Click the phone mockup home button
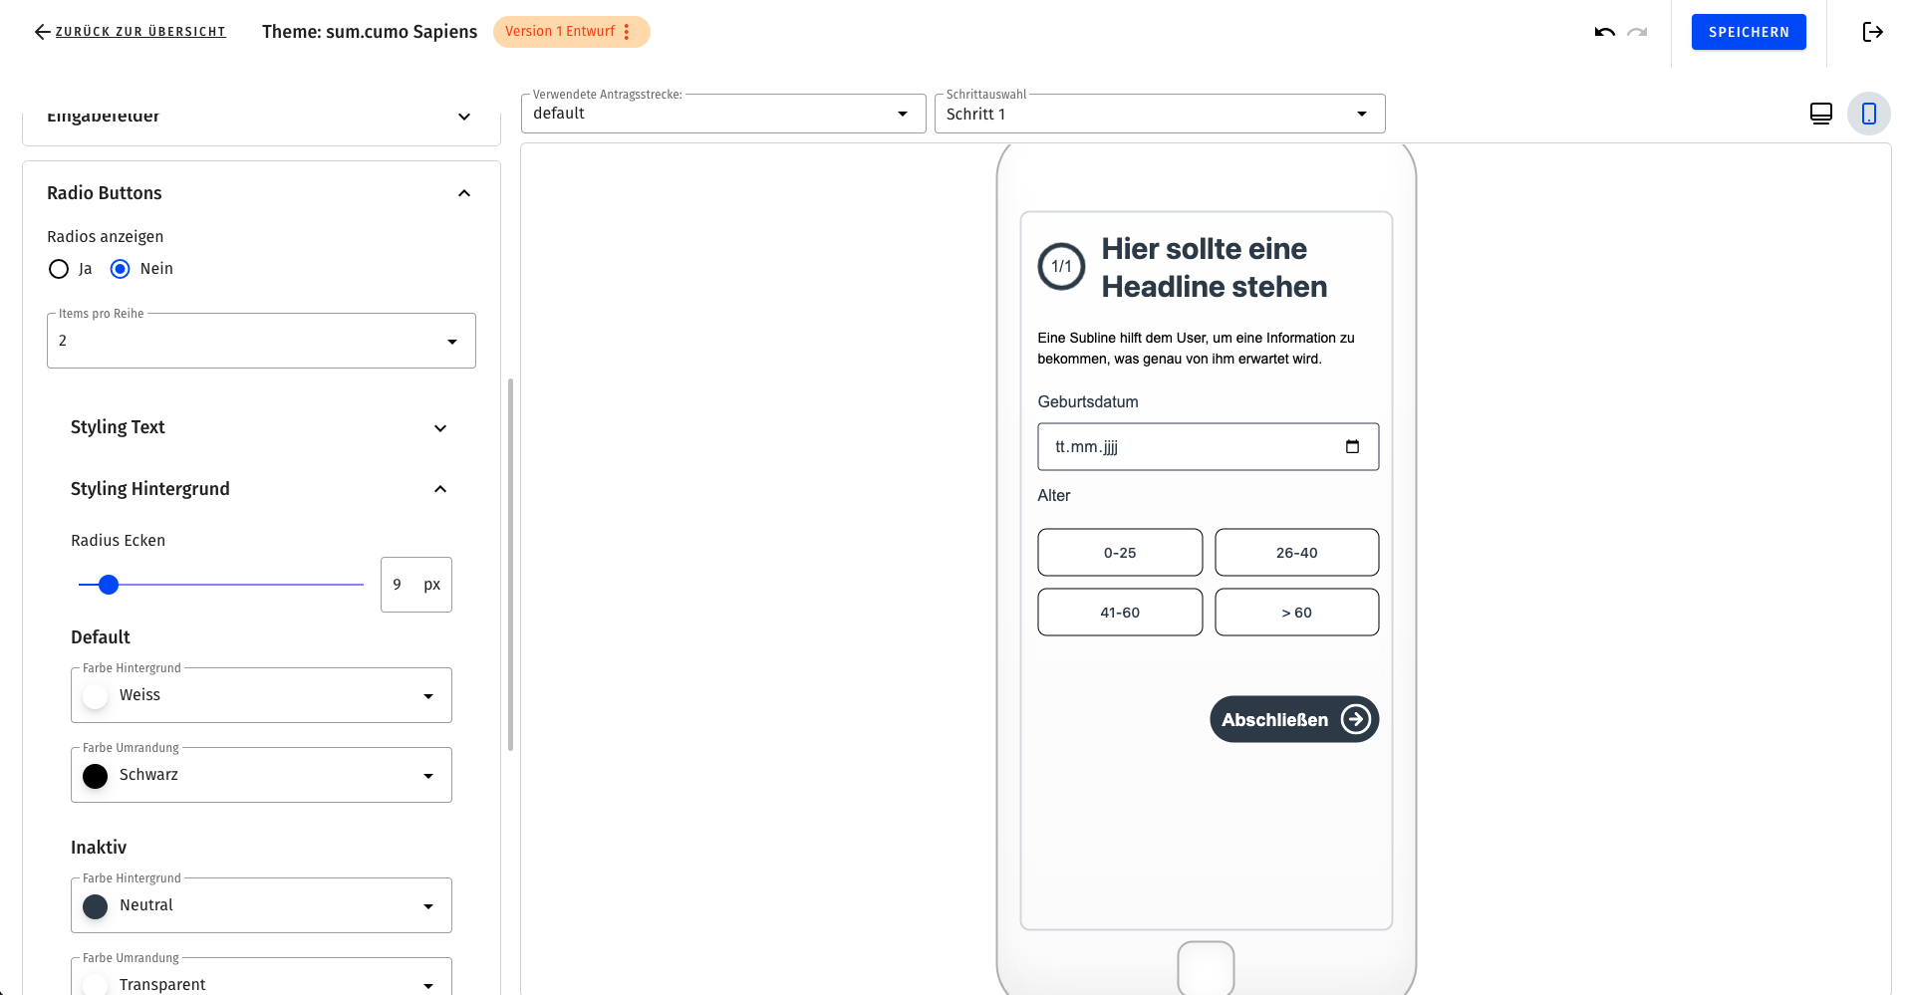Image resolution: width=1907 pixels, height=995 pixels. pyautogui.click(x=1206, y=966)
